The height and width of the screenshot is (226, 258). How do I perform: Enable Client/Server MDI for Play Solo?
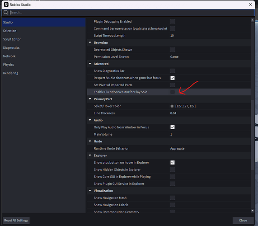pyautogui.click(x=173, y=92)
